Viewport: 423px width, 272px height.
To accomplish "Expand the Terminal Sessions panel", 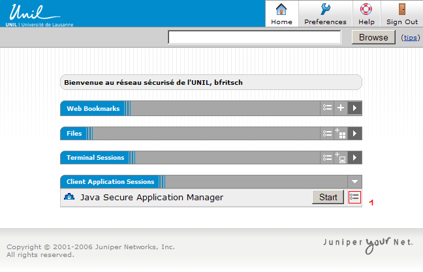I will tap(354, 158).
